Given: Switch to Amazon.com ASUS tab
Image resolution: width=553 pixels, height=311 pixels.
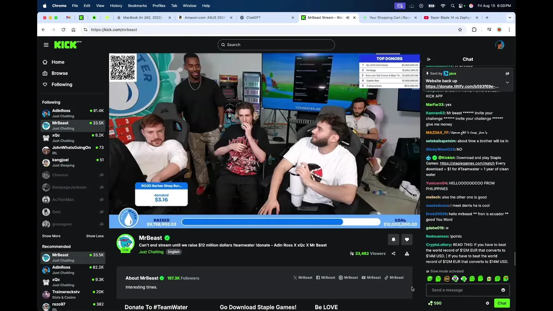Looking at the screenshot, I should point(205,18).
